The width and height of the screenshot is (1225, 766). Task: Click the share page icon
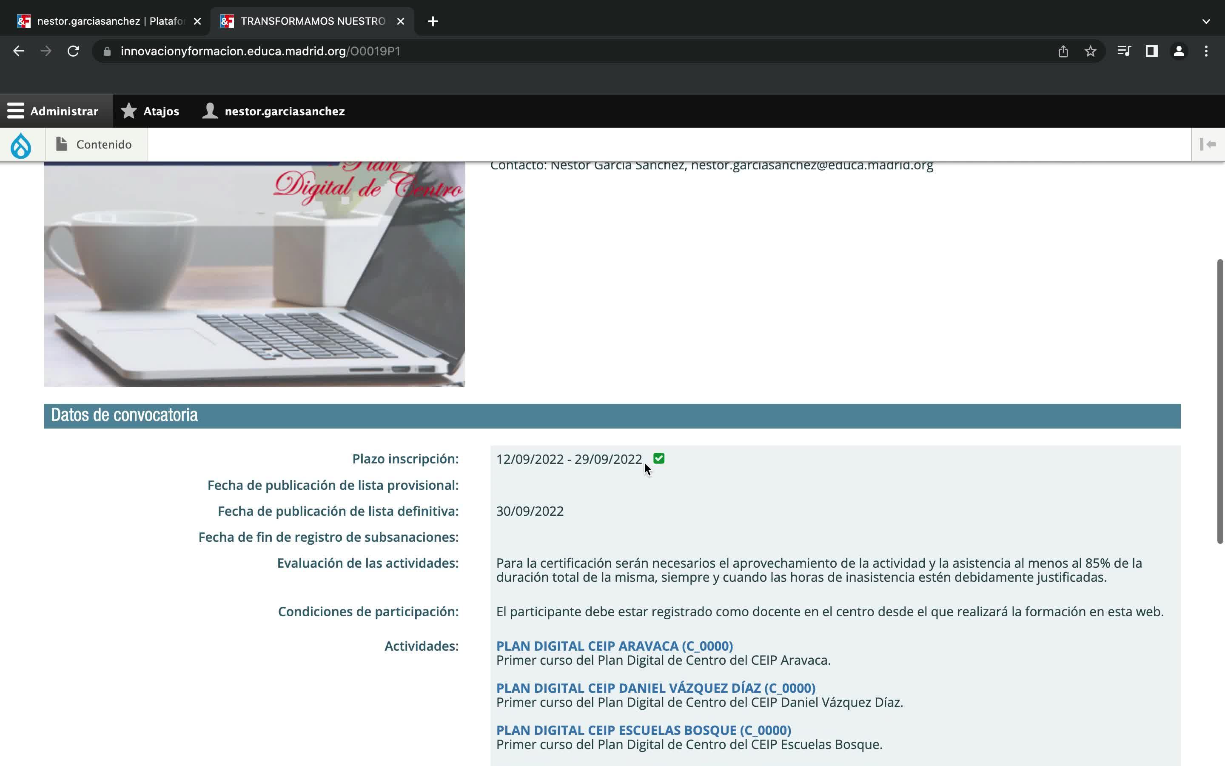click(x=1063, y=51)
